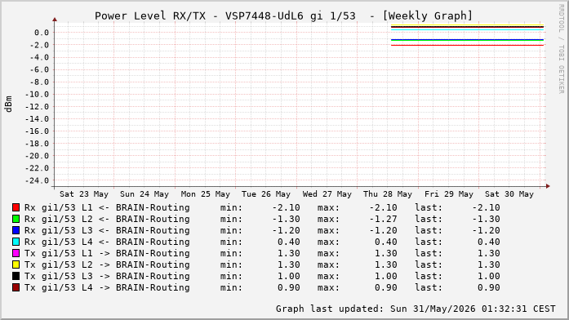569x320 pixels.
Task: Click the green Rx L2 legend swatch
Action: click(x=16, y=219)
